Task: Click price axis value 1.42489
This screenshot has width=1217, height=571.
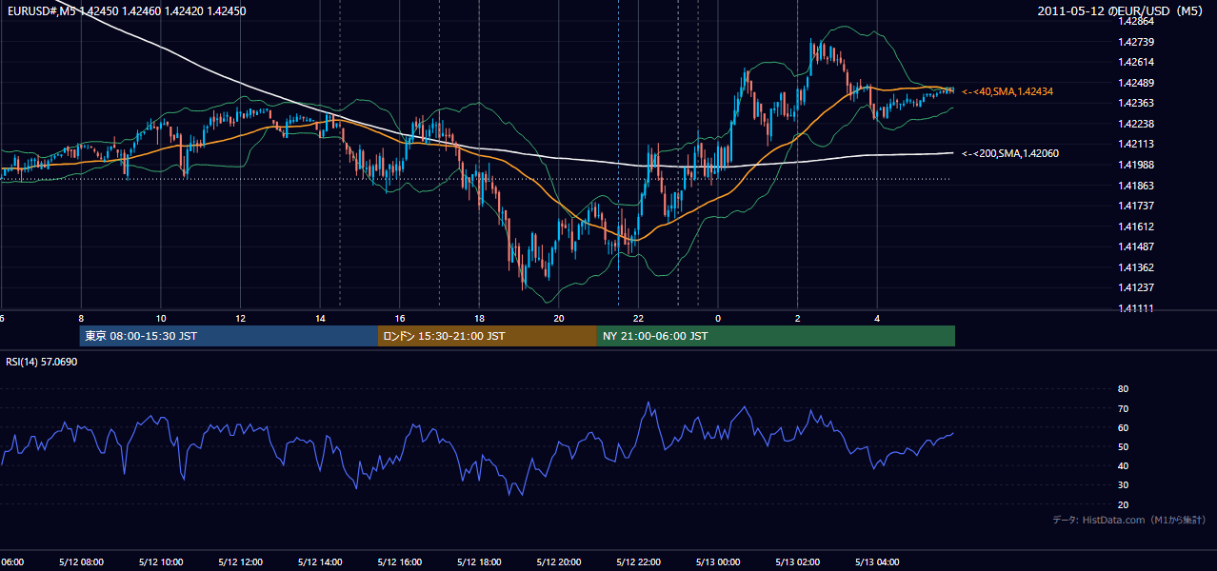Action: (x=1137, y=83)
